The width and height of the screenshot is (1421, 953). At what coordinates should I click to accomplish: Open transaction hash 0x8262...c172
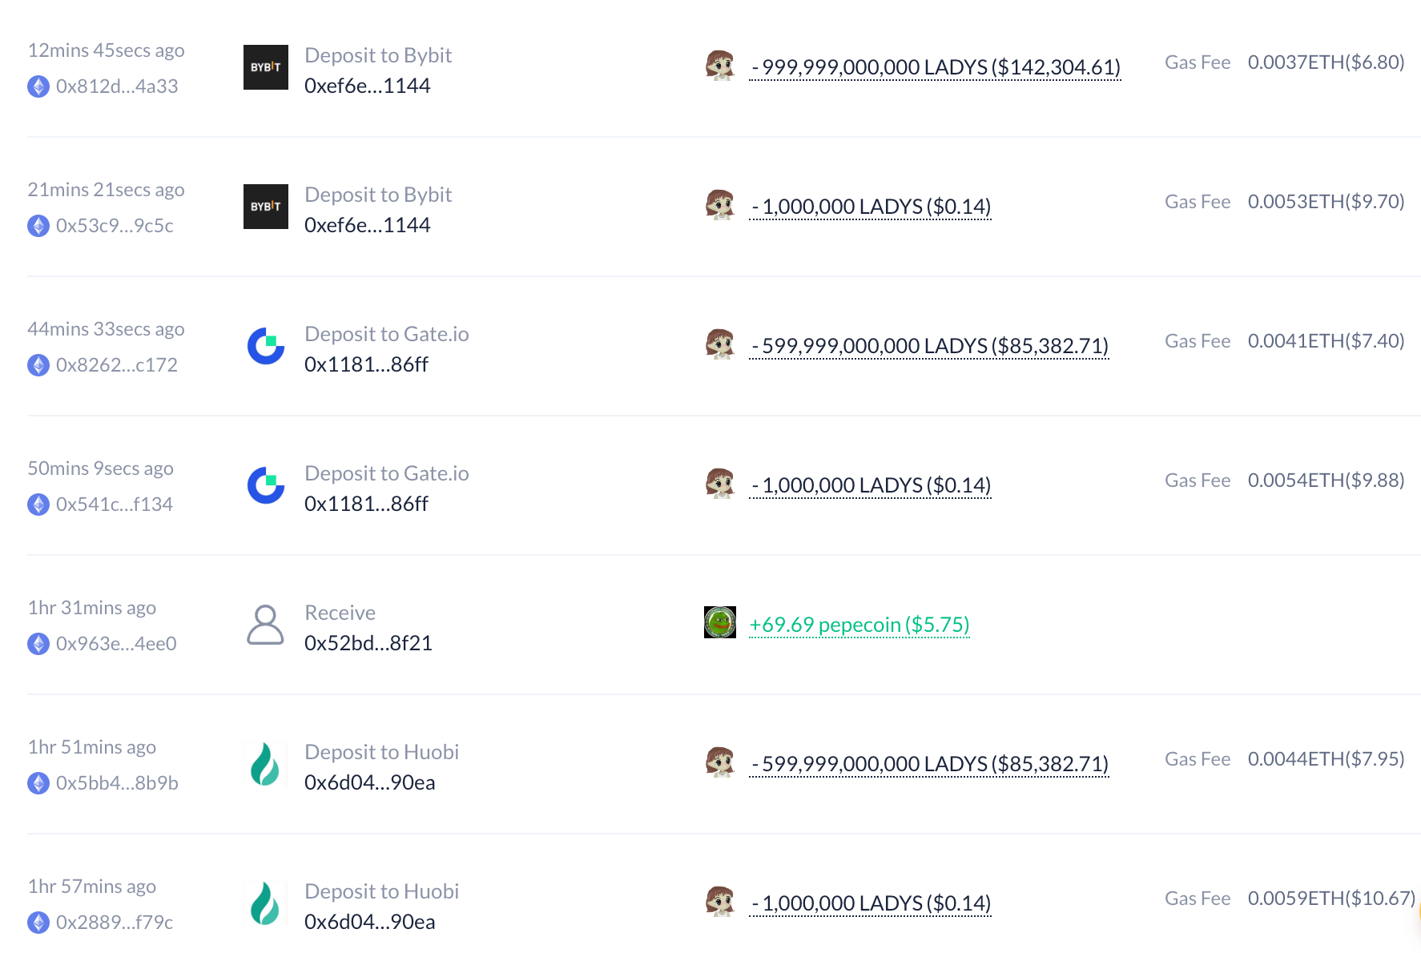(116, 365)
